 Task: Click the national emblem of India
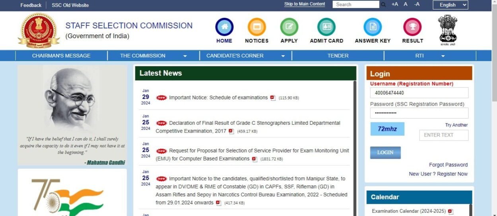(x=448, y=30)
